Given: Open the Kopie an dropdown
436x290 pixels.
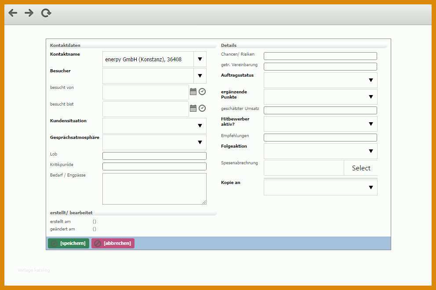Looking at the screenshot, I should 320,187.
